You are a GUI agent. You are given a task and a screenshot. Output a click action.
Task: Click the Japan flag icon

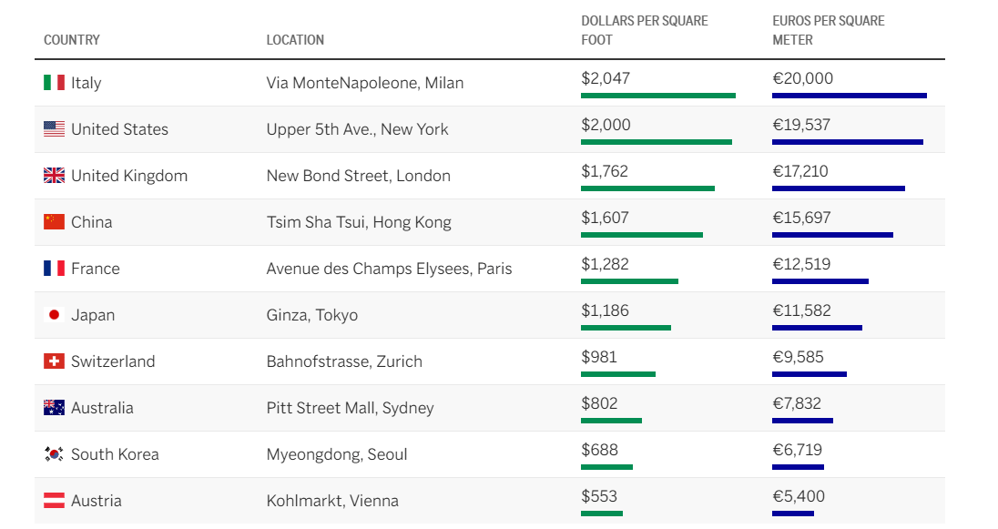click(x=54, y=315)
